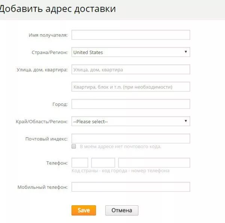Click the Квартира, блок и т.п. field

pyautogui.click(x=131, y=86)
